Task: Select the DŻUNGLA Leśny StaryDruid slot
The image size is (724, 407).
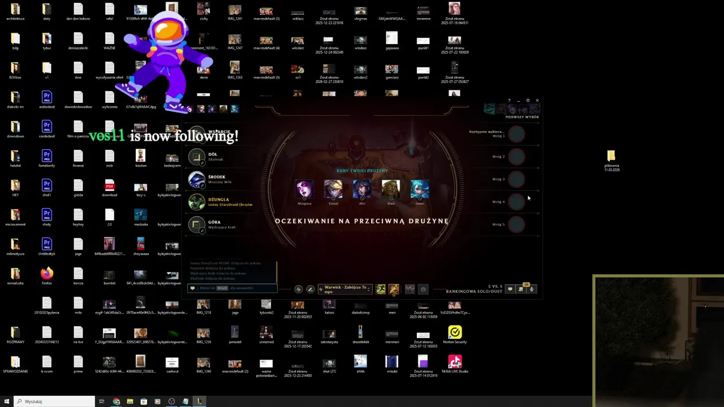Action: pos(221,202)
